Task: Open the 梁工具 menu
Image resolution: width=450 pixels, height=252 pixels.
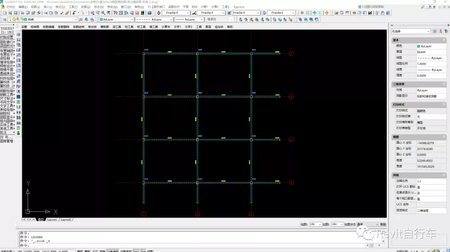Action: click(x=116, y=27)
